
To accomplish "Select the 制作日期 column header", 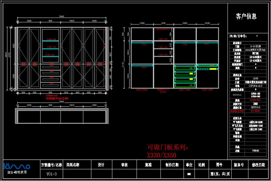I will (x=172, y=165).
